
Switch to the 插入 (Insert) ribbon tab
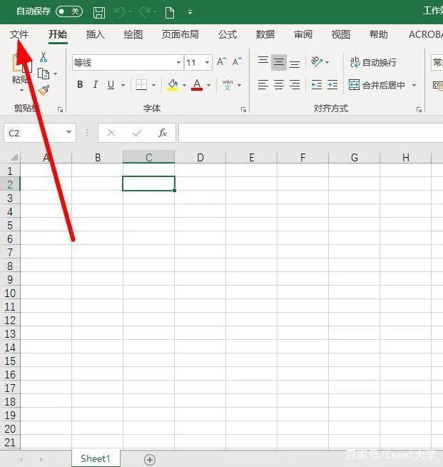pyautogui.click(x=95, y=34)
